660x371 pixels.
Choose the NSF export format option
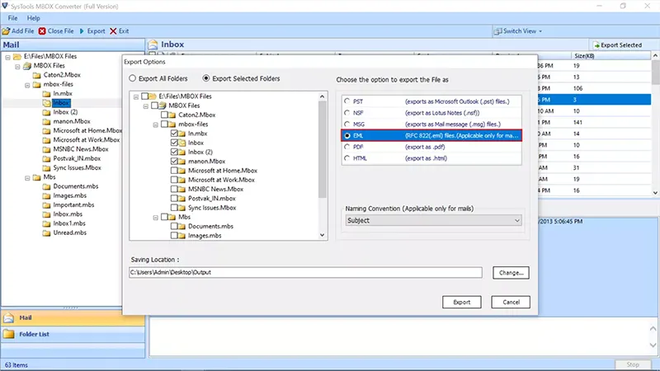coord(346,113)
